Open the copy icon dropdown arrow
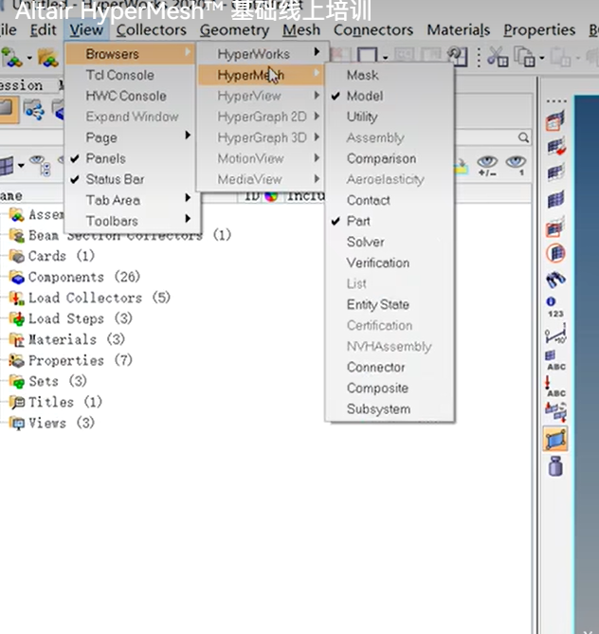Image resolution: width=599 pixels, height=634 pixels. pyautogui.click(x=541, y=58)
